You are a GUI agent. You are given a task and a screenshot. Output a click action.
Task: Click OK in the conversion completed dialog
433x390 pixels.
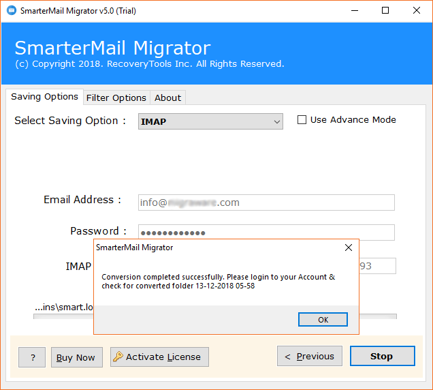tap(323, 320)
